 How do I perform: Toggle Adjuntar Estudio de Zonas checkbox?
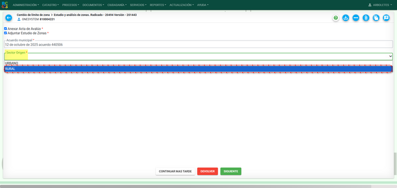point(5,33)
